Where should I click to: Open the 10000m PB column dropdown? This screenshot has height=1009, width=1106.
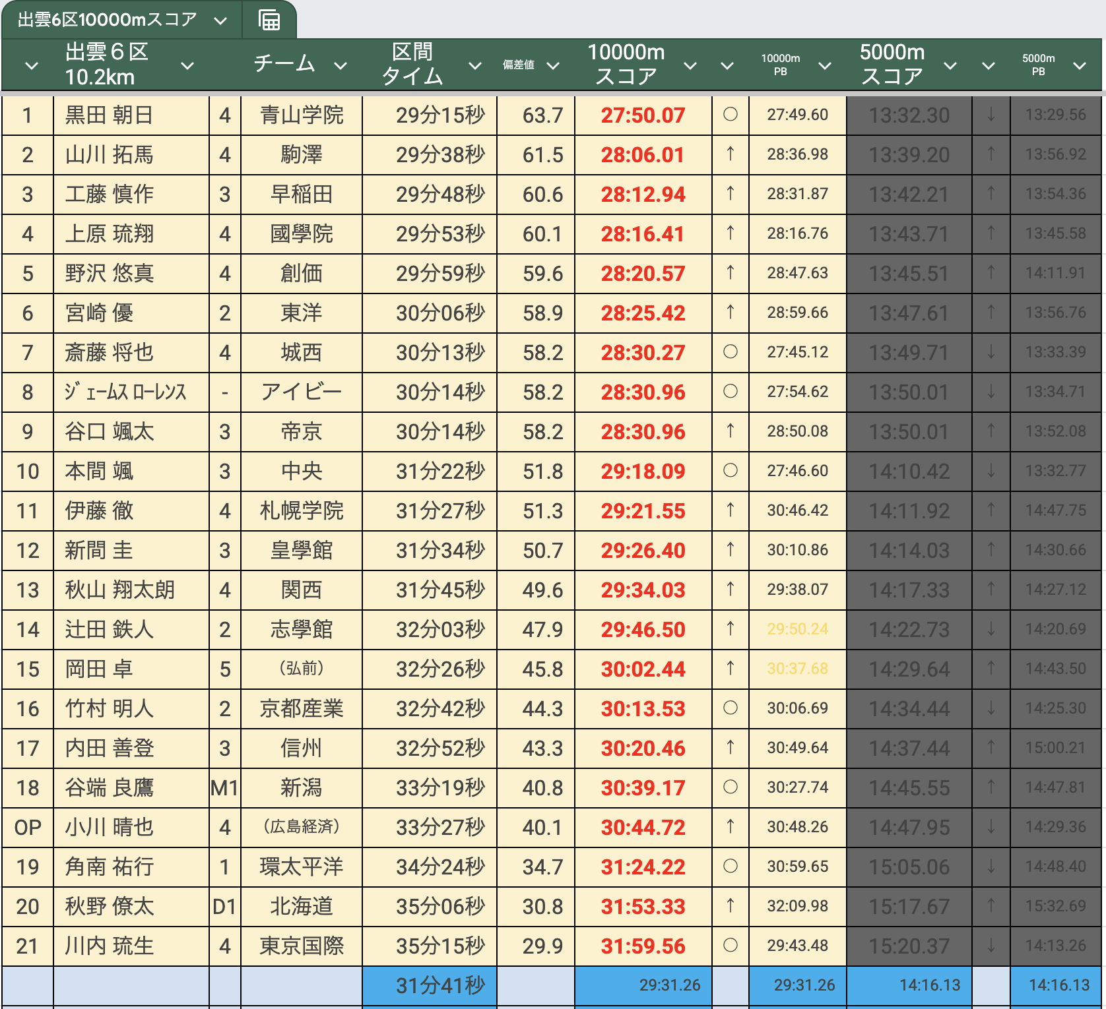[x=825, y=65]
